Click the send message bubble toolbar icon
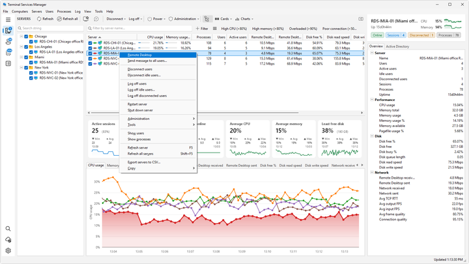Screen dimensions: 469x264 (96, 19)
